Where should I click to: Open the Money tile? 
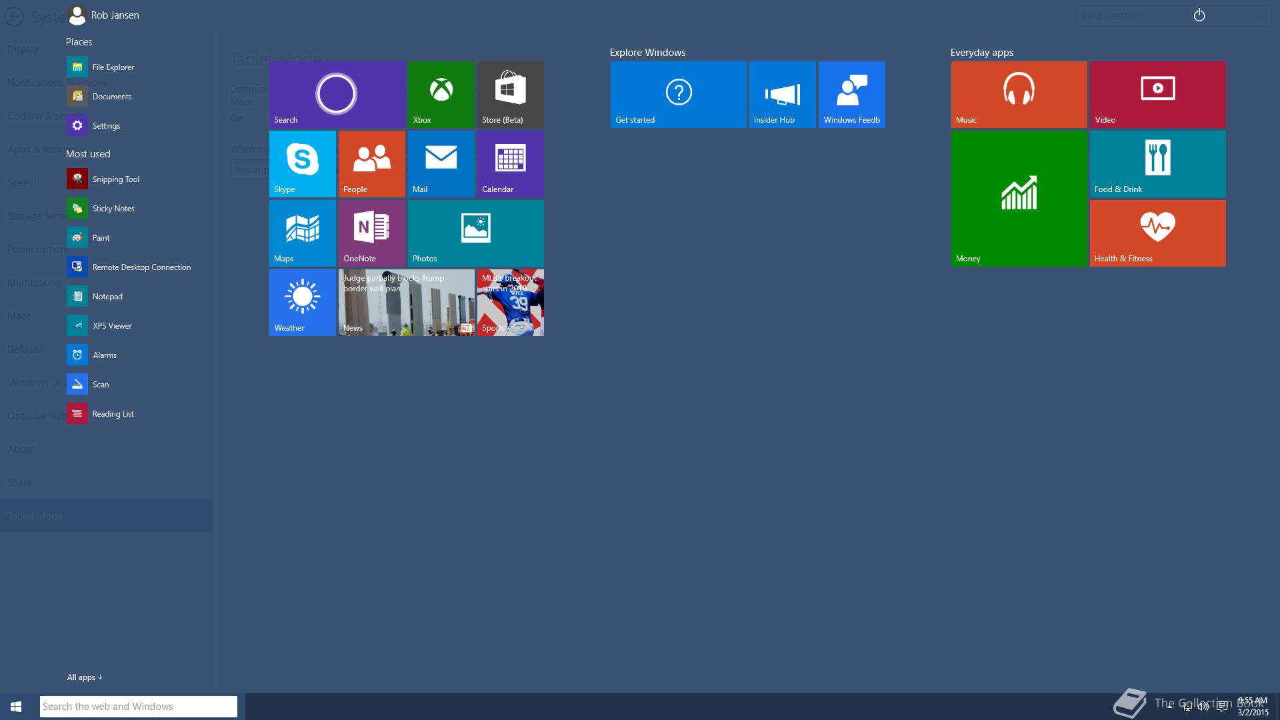pyautogui.click(x=1019, y=199)
